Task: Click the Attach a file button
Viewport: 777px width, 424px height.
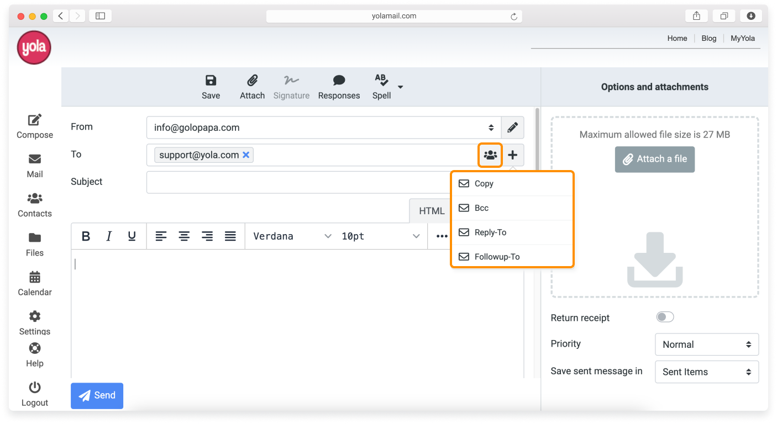Action: [x=654, y=159]
